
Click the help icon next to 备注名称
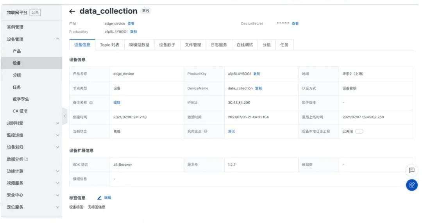click(91, 102)
